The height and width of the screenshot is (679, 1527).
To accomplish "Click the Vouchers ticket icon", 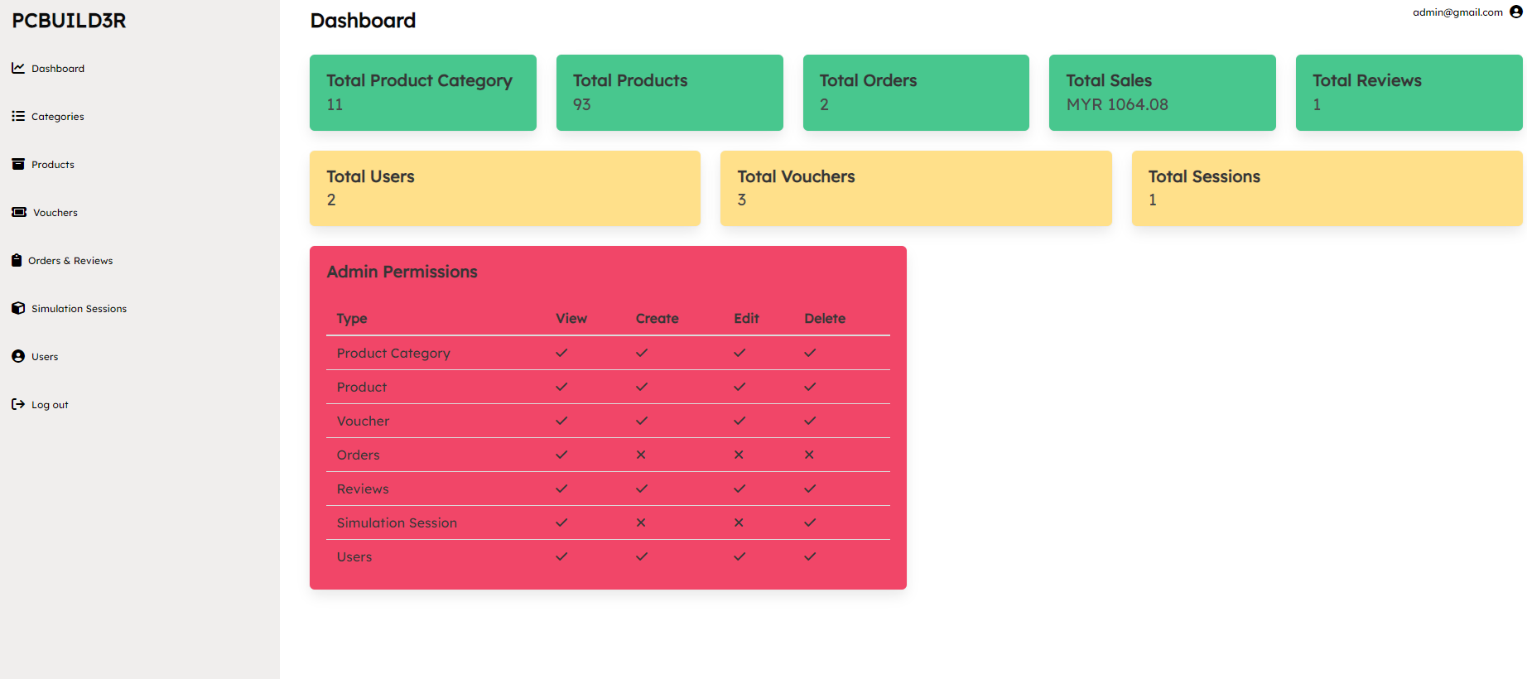I will 19,212.
